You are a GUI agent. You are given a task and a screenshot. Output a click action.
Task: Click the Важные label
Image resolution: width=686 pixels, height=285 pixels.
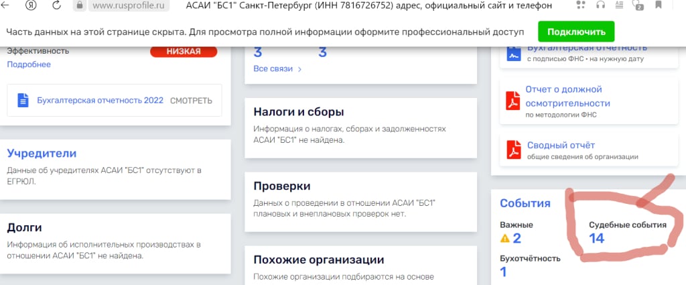517,225
